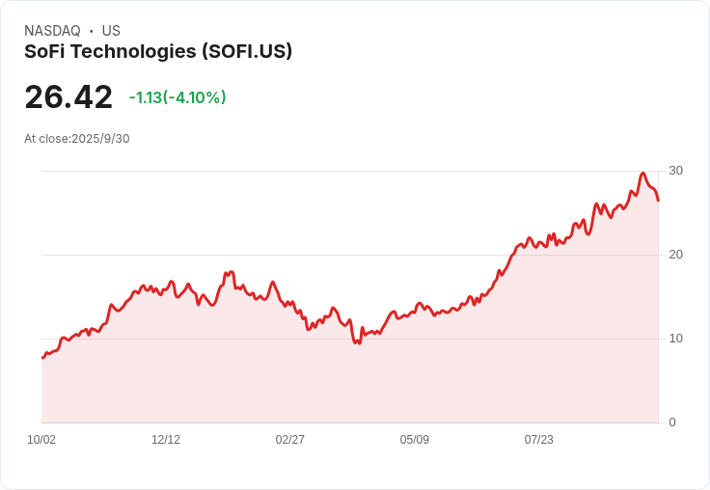Viewport: 710px width, 490px height.
Task: Select the 10/02 date on the x-axis
Action: pos(41,440)
